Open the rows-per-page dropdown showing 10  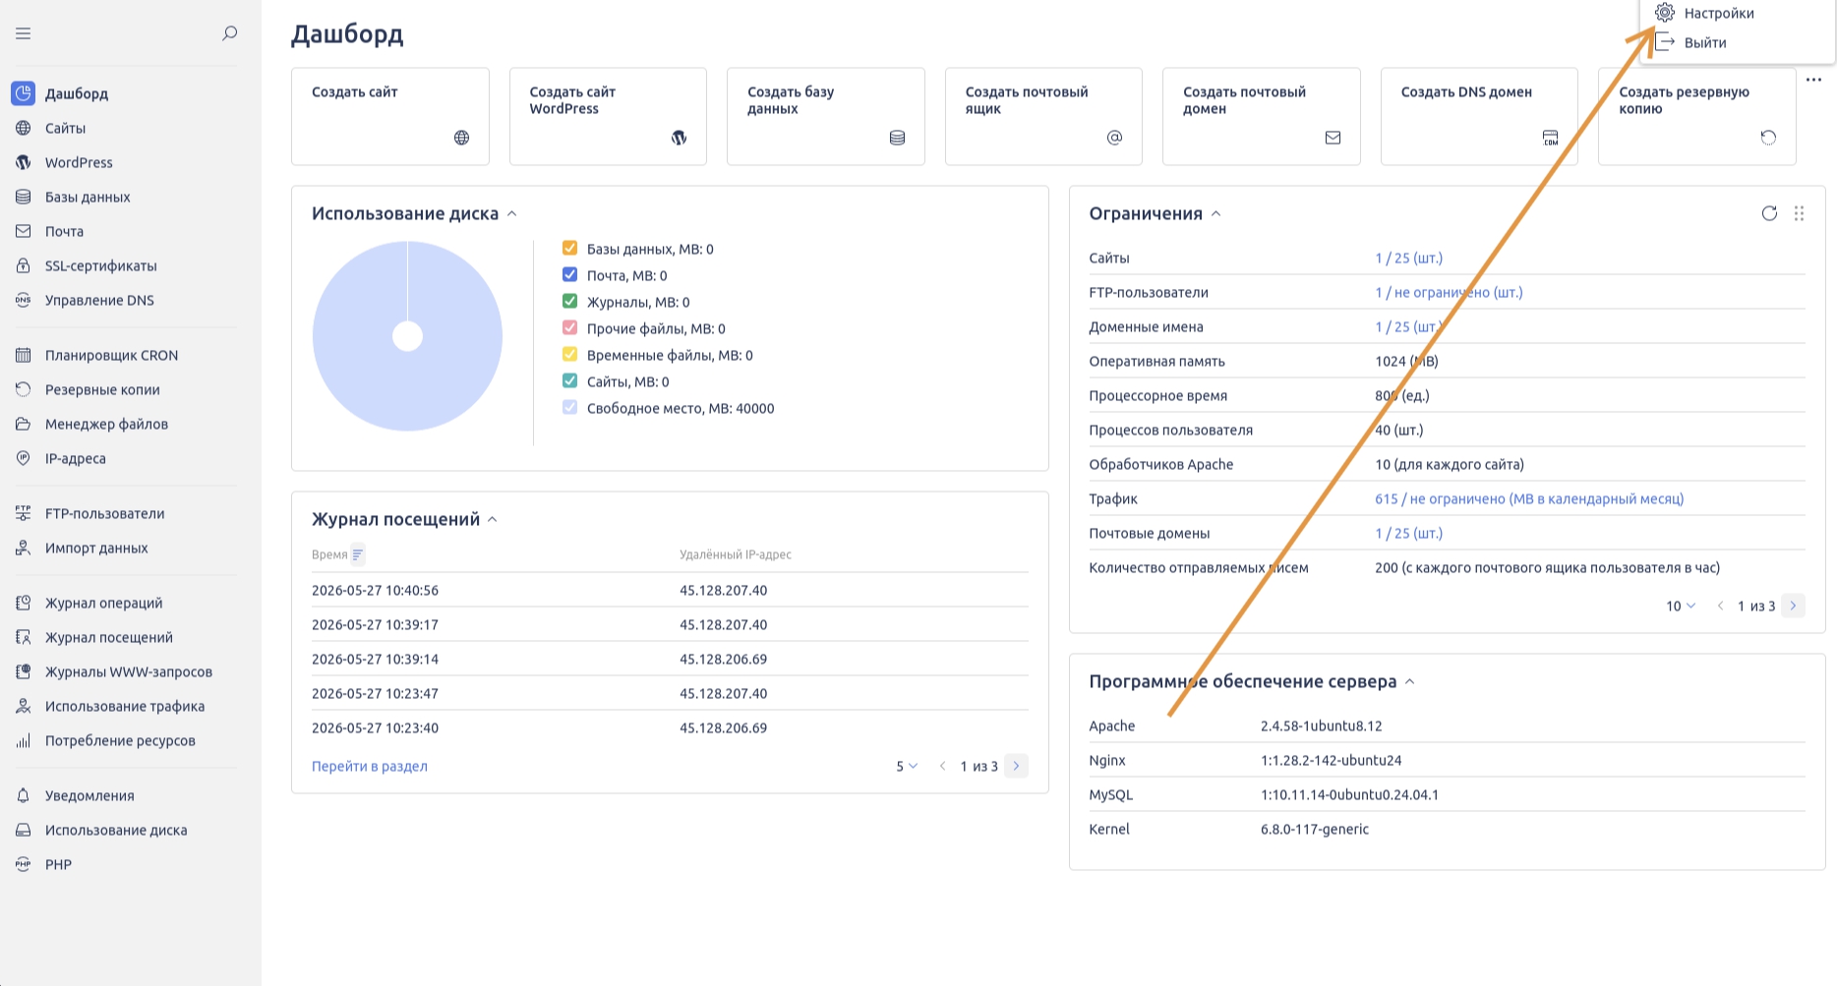pyautogui.click(x=1681, y=606)
